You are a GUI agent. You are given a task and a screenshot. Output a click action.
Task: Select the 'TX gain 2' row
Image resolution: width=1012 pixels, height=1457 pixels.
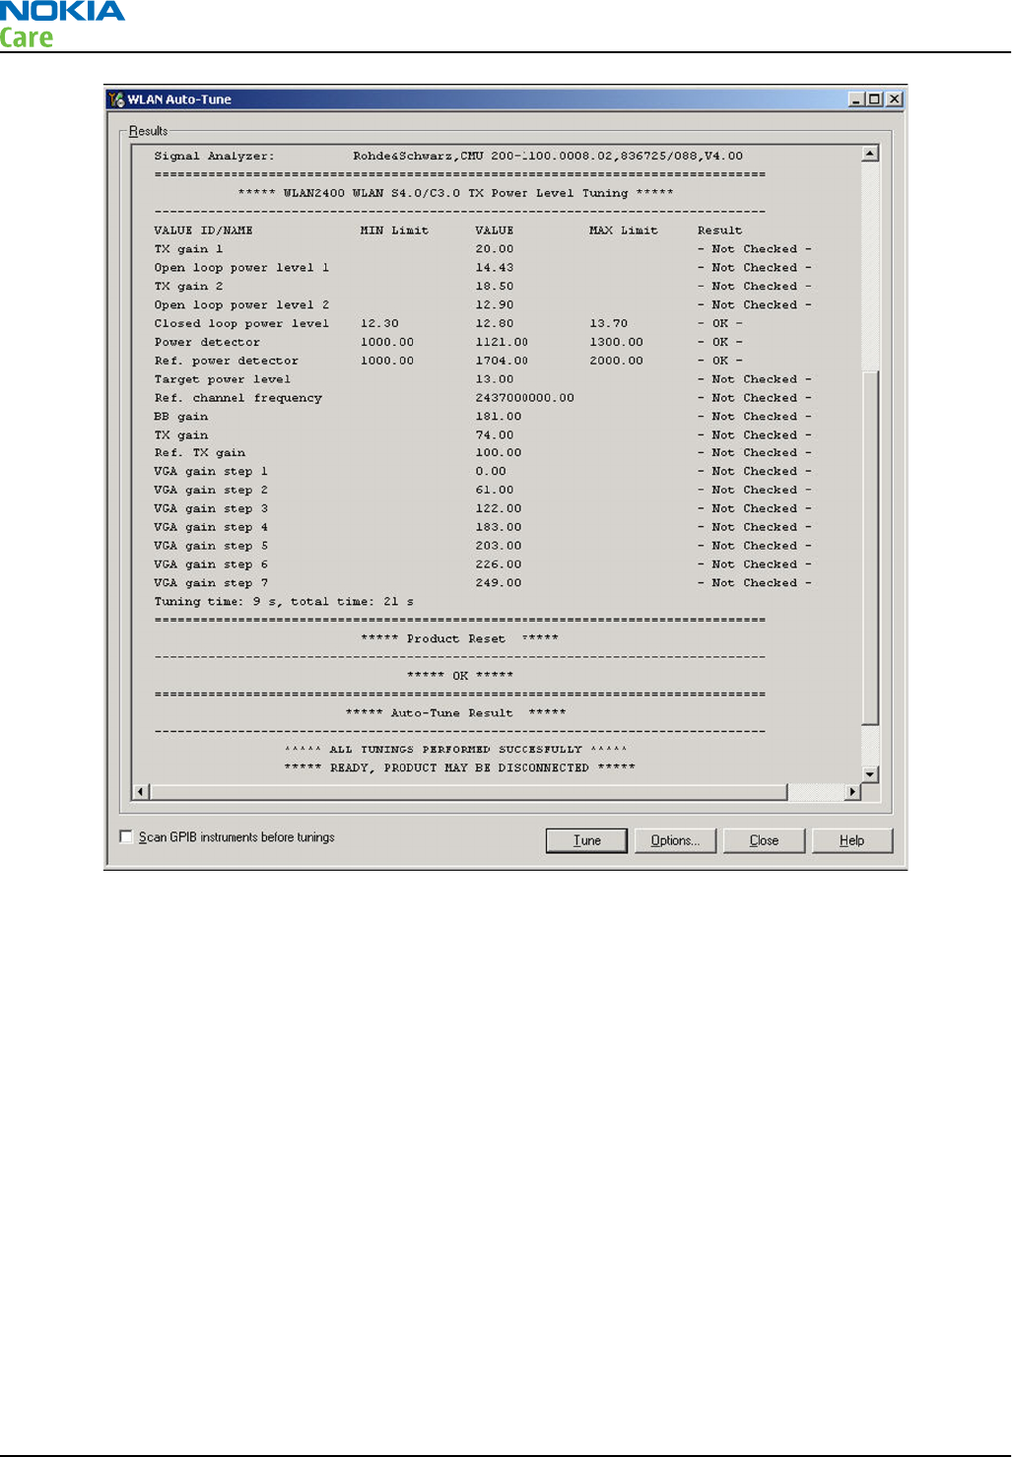point(483,287)
